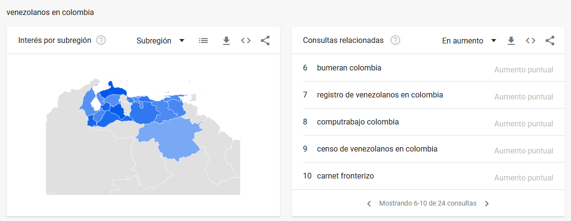
Task: Open censo de venezolanos en colombia query
Action: tap(428, 149)
